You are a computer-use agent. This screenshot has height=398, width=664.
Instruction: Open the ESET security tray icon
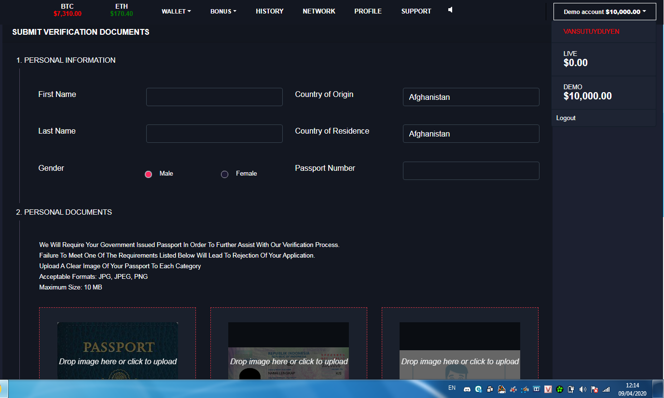478,389
